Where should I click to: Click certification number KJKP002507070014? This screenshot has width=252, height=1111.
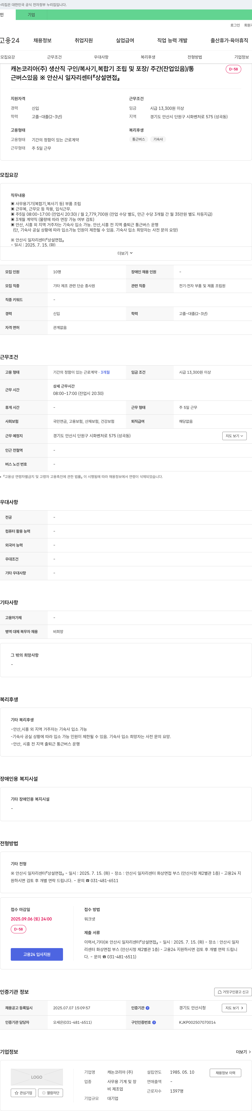197,1022
